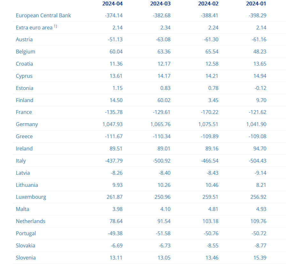Click Finland's 2024-03 value 60.02
The width and height of the screenshot is (286, 265).
click(x=164, y=100)
